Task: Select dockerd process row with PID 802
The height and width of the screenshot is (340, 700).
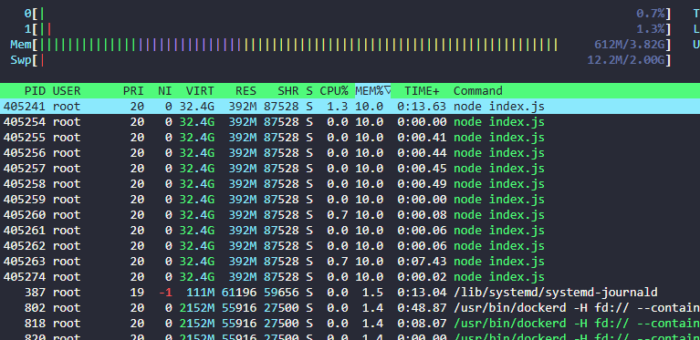Action: click(x=350, y=308)
